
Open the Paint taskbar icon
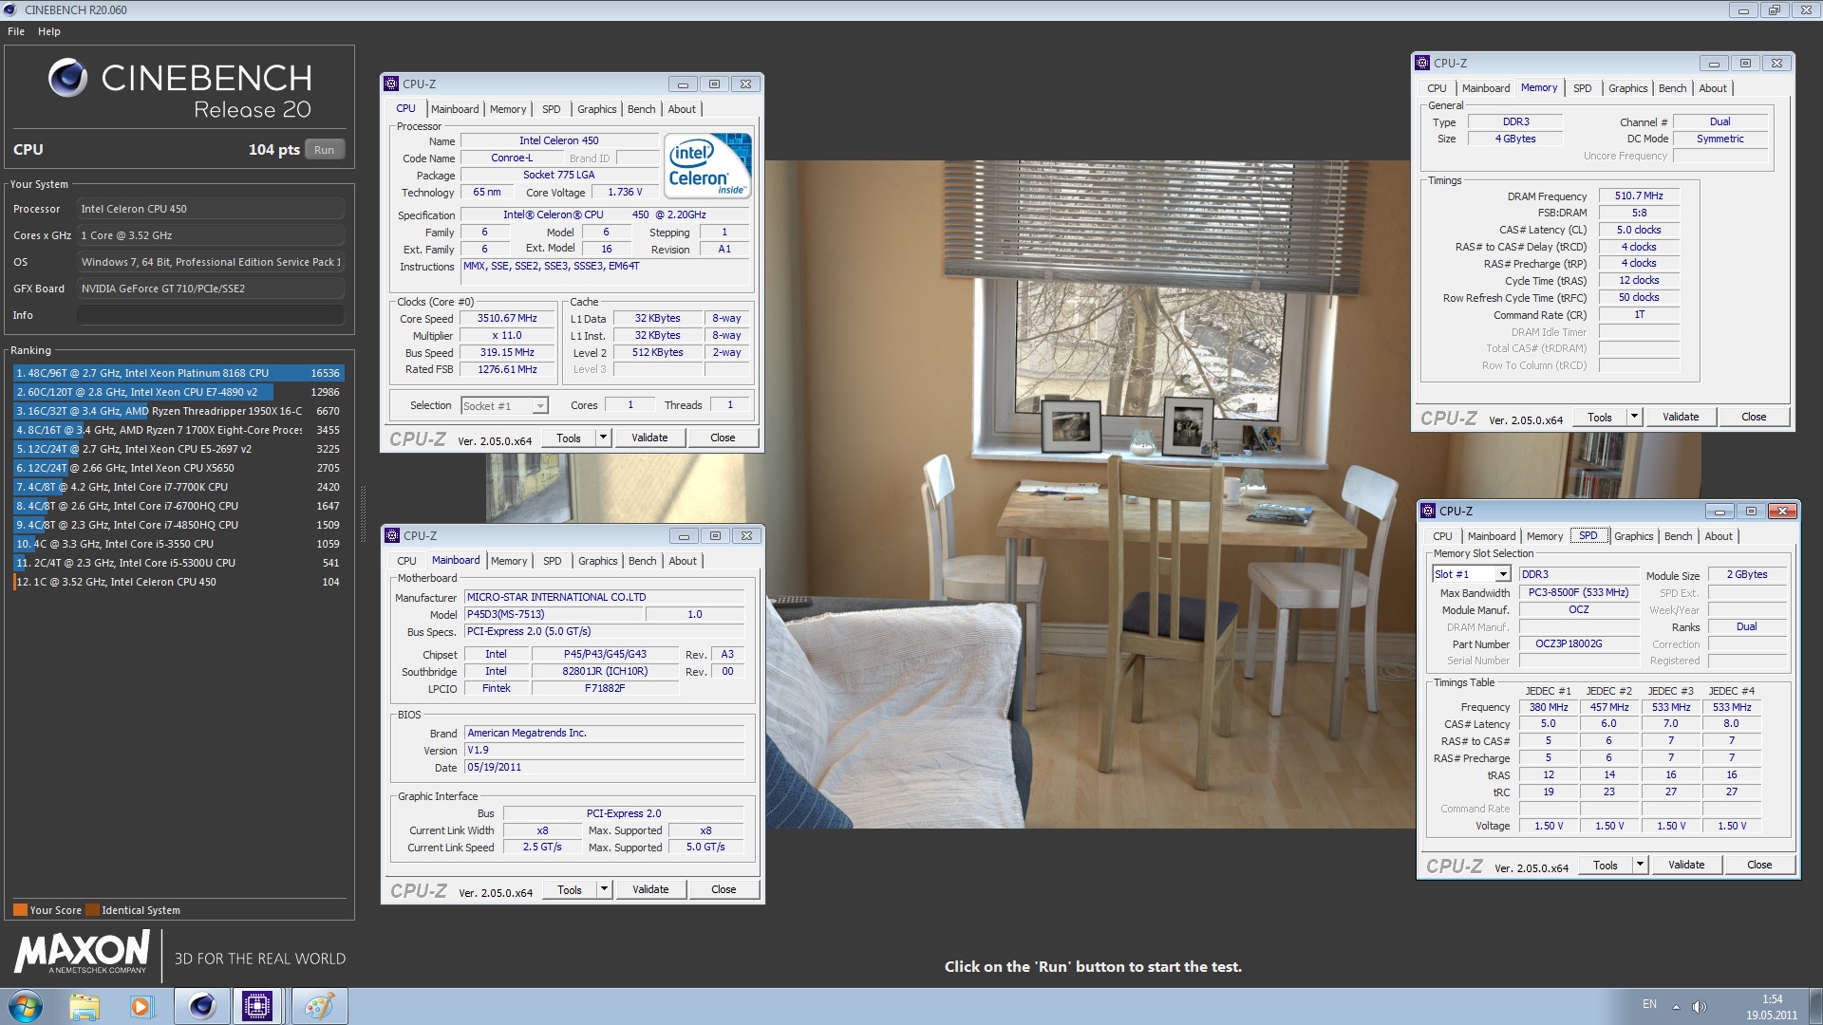[x=318, y=1006]
